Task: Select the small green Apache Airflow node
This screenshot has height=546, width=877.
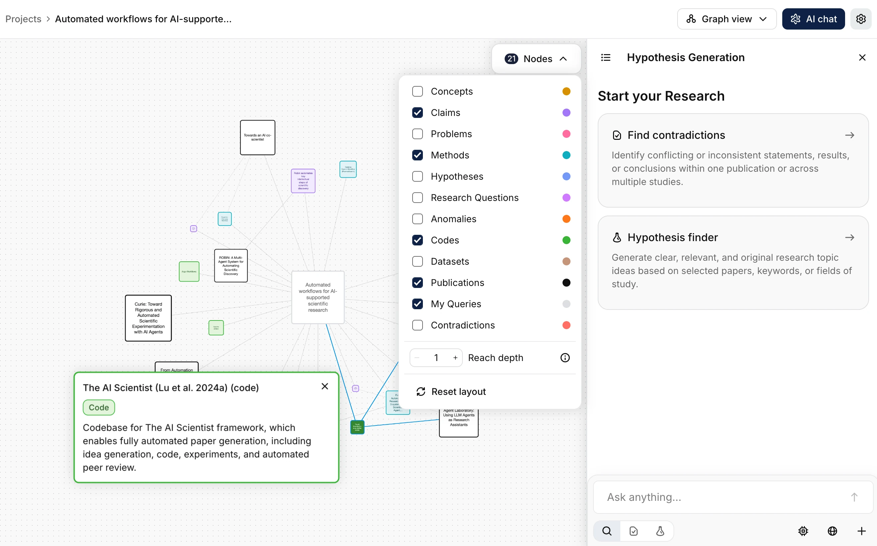Action: coord(216,328)
